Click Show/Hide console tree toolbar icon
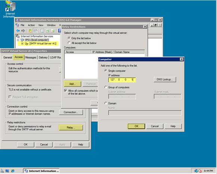This screenshot has height=174, width=217. click(35, 31)
